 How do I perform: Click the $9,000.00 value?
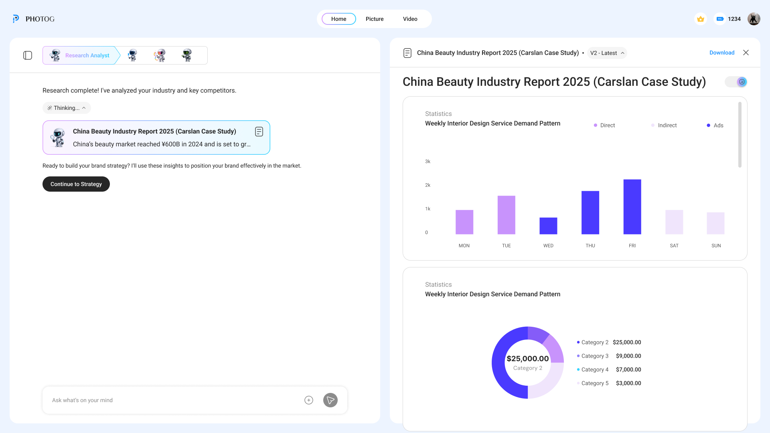pyautogui.click(x=628, y=356)
